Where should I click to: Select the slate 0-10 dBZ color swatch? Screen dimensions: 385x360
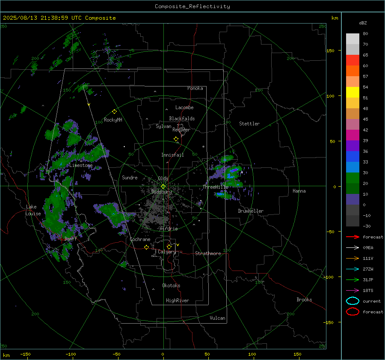pyautogui.click(x=352, y=199)
